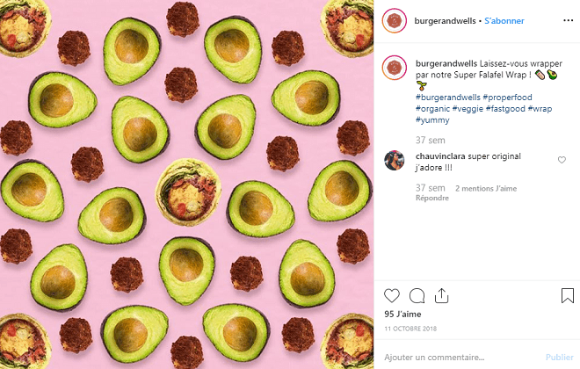Focus the 'Ajouter un commentaire' field
Screen dimensions: 580x369
(x=457, y=358)
